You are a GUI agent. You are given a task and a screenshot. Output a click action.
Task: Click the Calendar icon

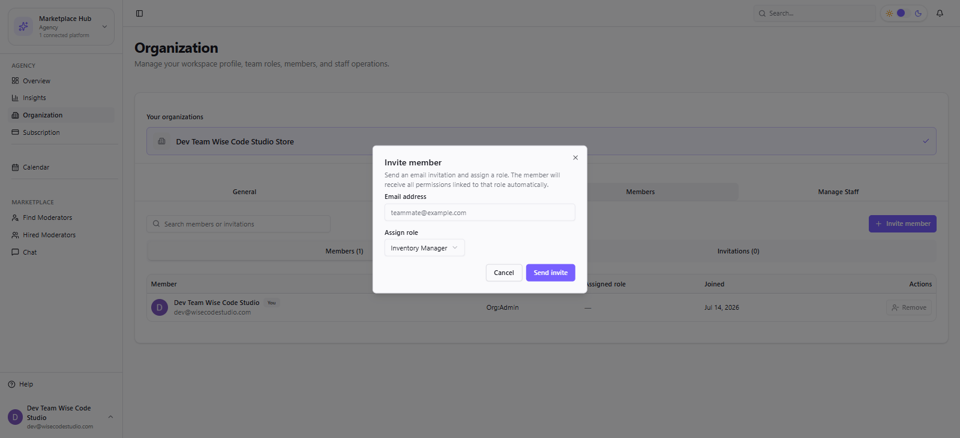point(15,167)
